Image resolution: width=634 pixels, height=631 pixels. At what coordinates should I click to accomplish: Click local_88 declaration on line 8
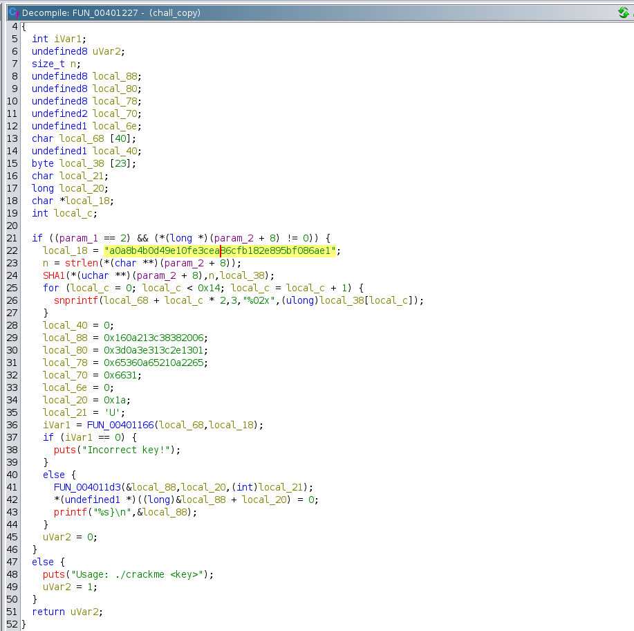(x=115, y=77)
